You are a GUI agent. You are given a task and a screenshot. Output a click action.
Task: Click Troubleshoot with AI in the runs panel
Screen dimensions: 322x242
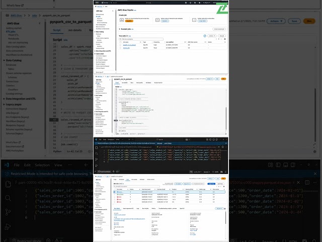click(x=198, y=184)
